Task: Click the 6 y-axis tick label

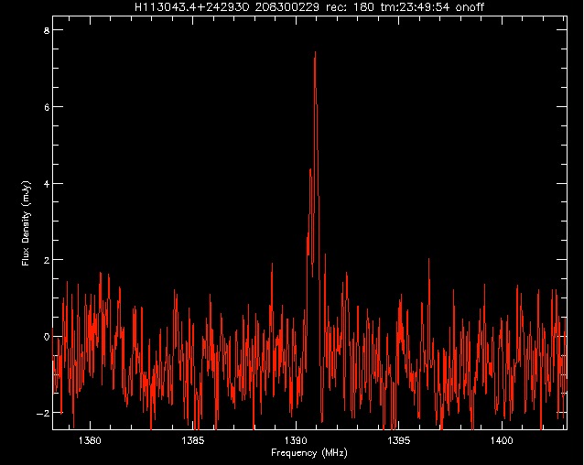Action: point(46,107)
